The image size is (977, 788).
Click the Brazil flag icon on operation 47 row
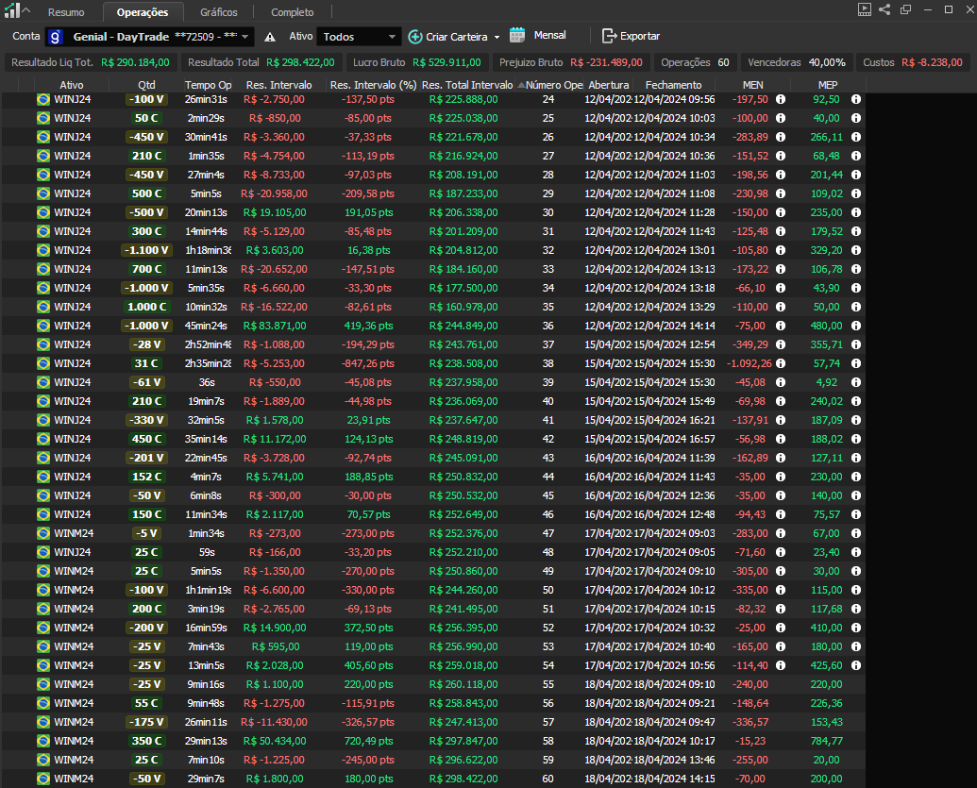pyautogui.click(x=43, y=533)
